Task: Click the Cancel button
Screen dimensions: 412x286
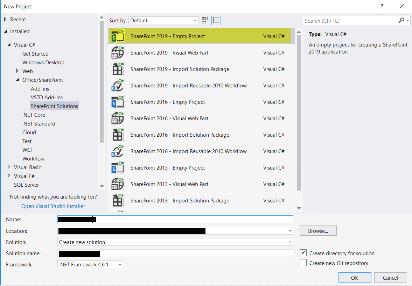Action: (390, 278)
